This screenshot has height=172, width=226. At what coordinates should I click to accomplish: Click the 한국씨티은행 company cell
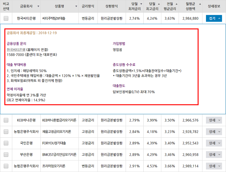[26, 18]
